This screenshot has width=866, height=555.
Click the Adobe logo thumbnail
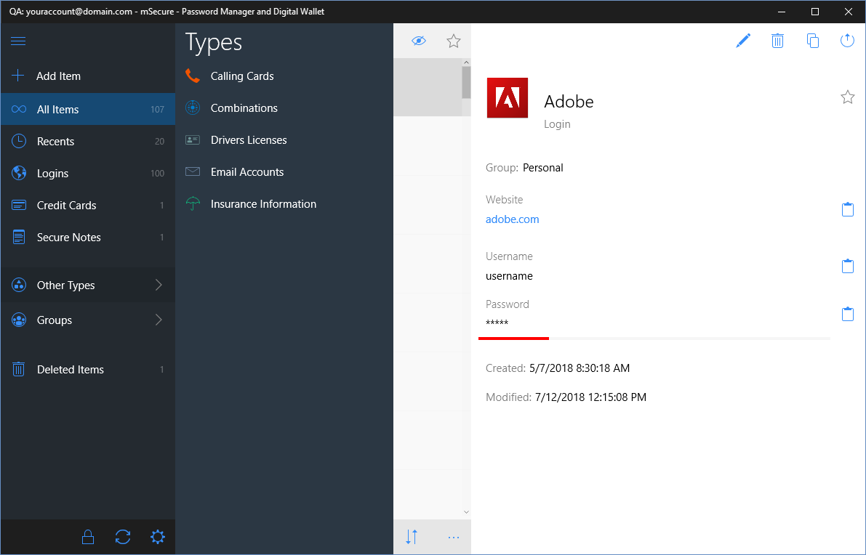tap(507, 97)
